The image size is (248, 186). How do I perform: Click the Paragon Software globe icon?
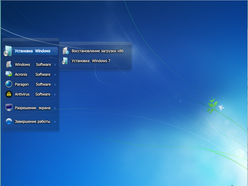(x=9, y=84)
